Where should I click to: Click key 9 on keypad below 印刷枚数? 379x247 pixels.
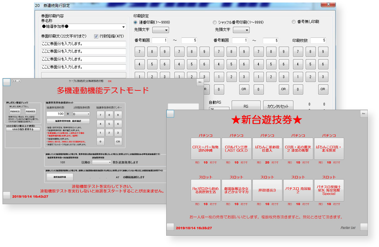click(x=323, y=51)
